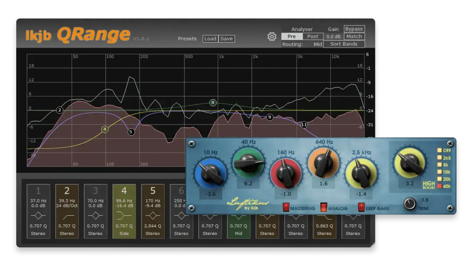The height and width of the screenshot is (266, 473).
Task: Set High Boost frequency to 40k
Action: (439, 186)
